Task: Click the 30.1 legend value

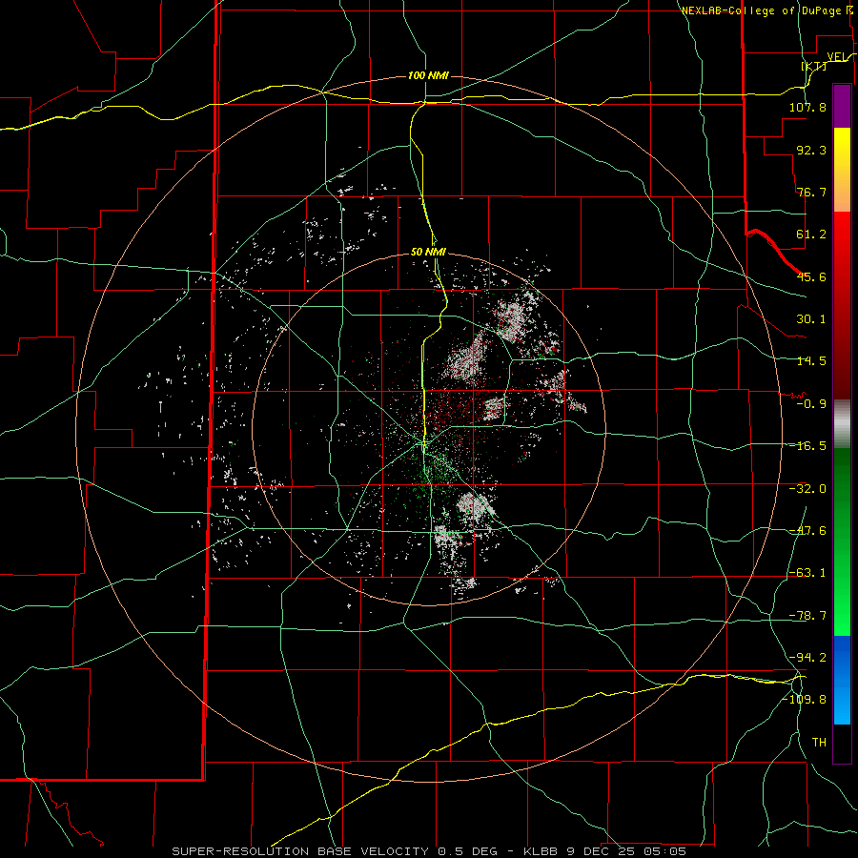Action: click(x=811, y=319)
